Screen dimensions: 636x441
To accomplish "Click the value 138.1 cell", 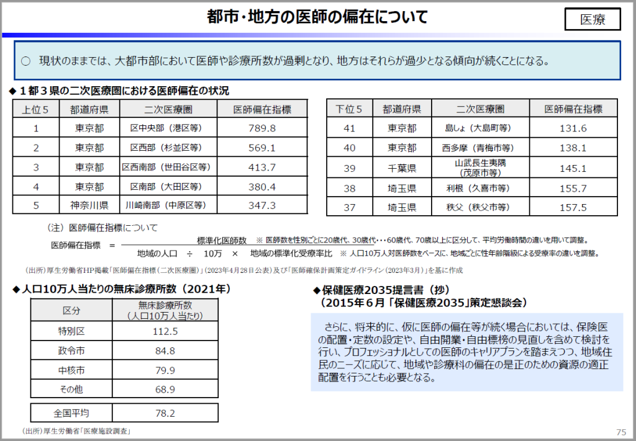I will pos(573,148).
